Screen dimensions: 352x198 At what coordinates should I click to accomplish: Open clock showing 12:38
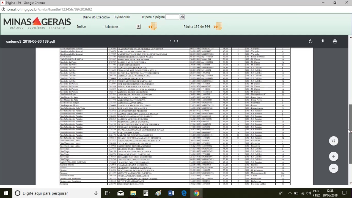(x=330, y=193)
